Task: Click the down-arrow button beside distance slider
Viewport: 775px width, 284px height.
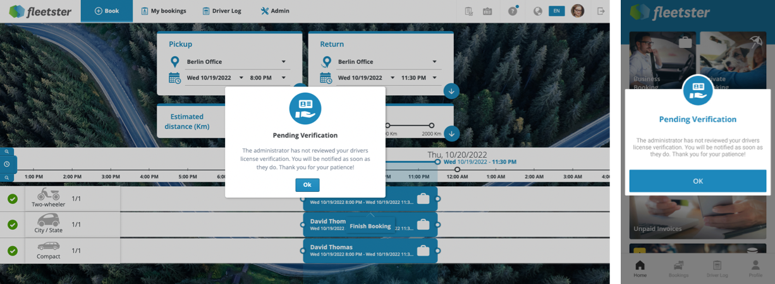Action: click(x=451, y=133)
